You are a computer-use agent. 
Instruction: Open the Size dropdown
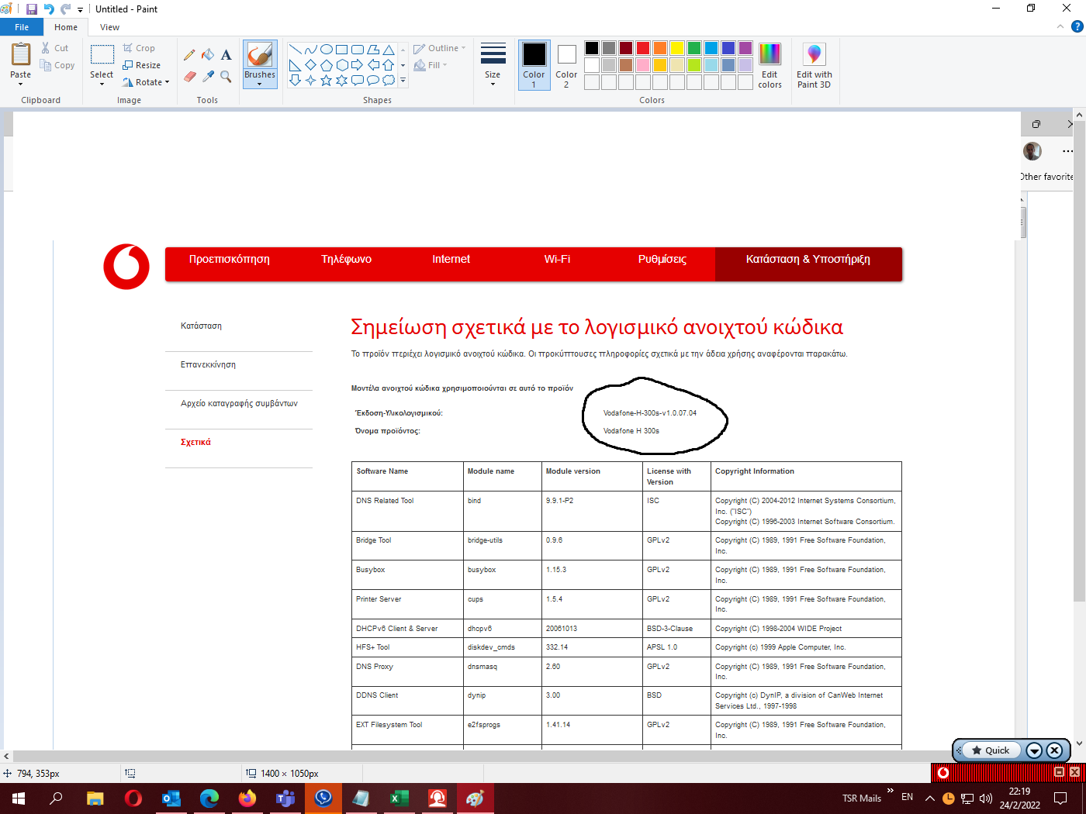(493, 65)
